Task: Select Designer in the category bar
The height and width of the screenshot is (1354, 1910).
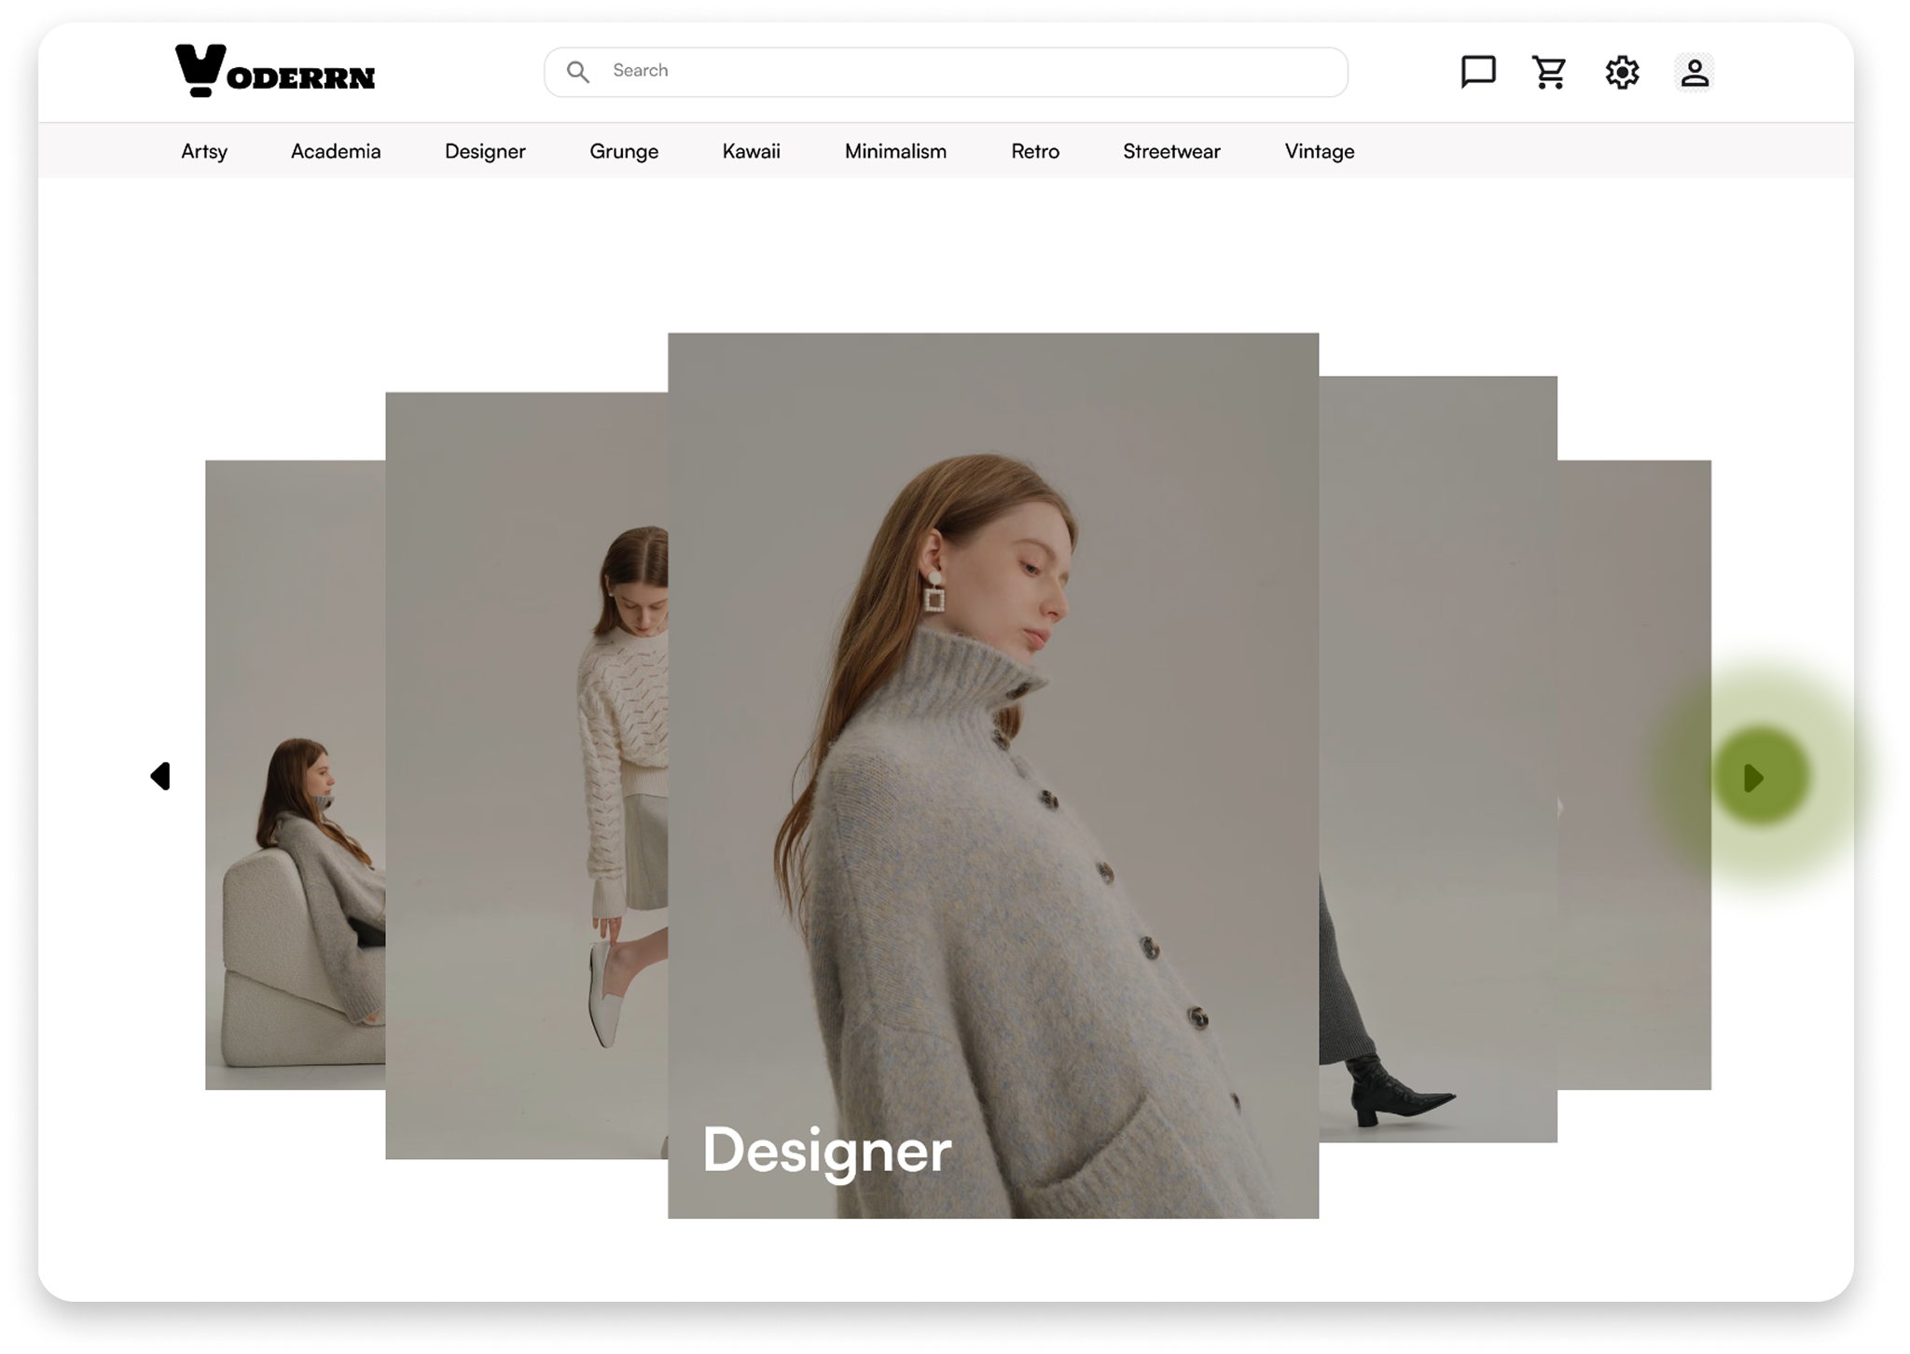Action: 485,151
